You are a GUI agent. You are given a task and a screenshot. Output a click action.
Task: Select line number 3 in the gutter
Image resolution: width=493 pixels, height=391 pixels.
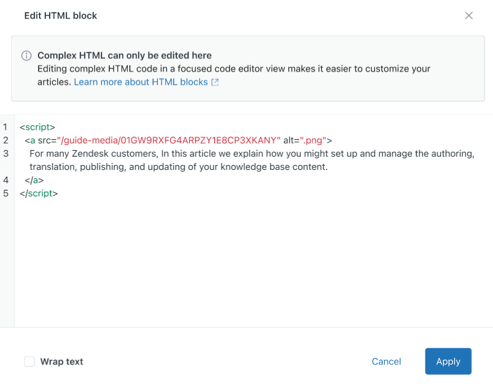[5, 153]
